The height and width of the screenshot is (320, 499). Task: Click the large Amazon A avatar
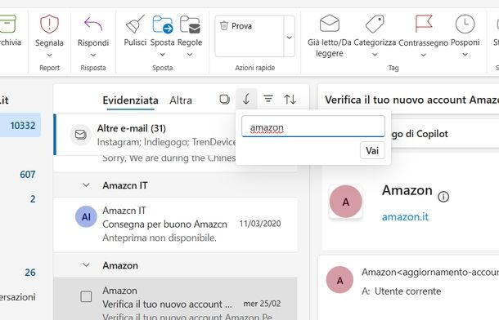click(x=345, y=202)
